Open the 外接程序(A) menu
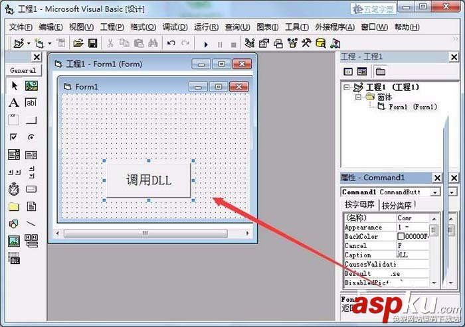 click(x=335, y=27)
